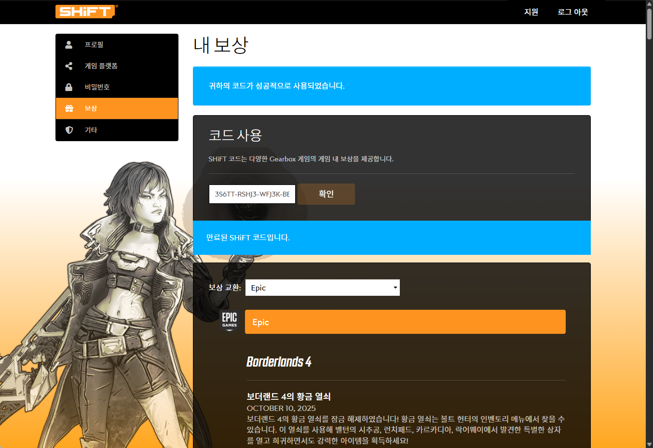Click the 내 보상 page heading
Viewport: 653px width, 448px height.
point(220,45)
